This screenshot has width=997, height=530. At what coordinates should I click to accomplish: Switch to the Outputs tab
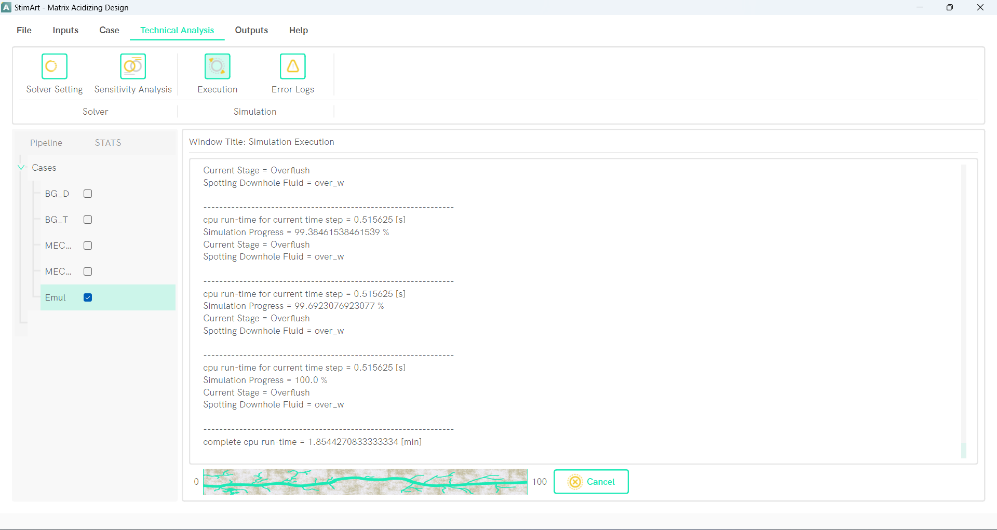pyautogui.click(x=251, y=30)
